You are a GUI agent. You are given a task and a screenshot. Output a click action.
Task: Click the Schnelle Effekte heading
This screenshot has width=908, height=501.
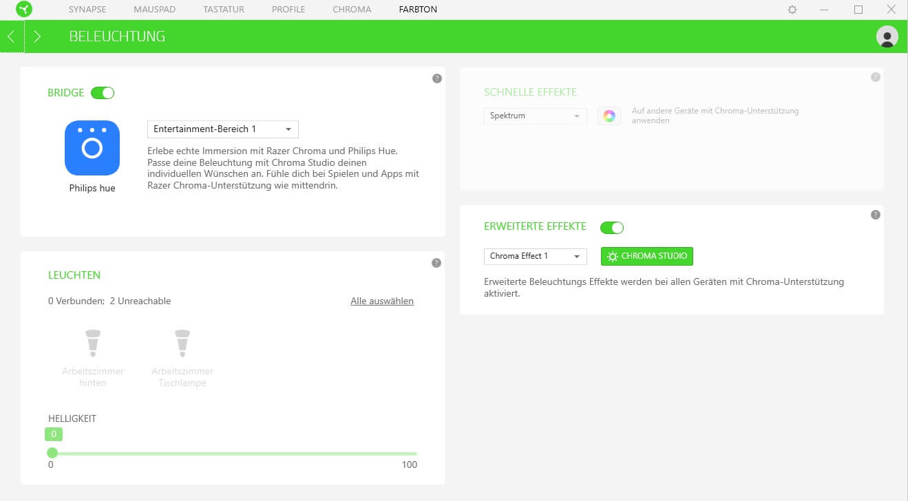click(530, 92)
